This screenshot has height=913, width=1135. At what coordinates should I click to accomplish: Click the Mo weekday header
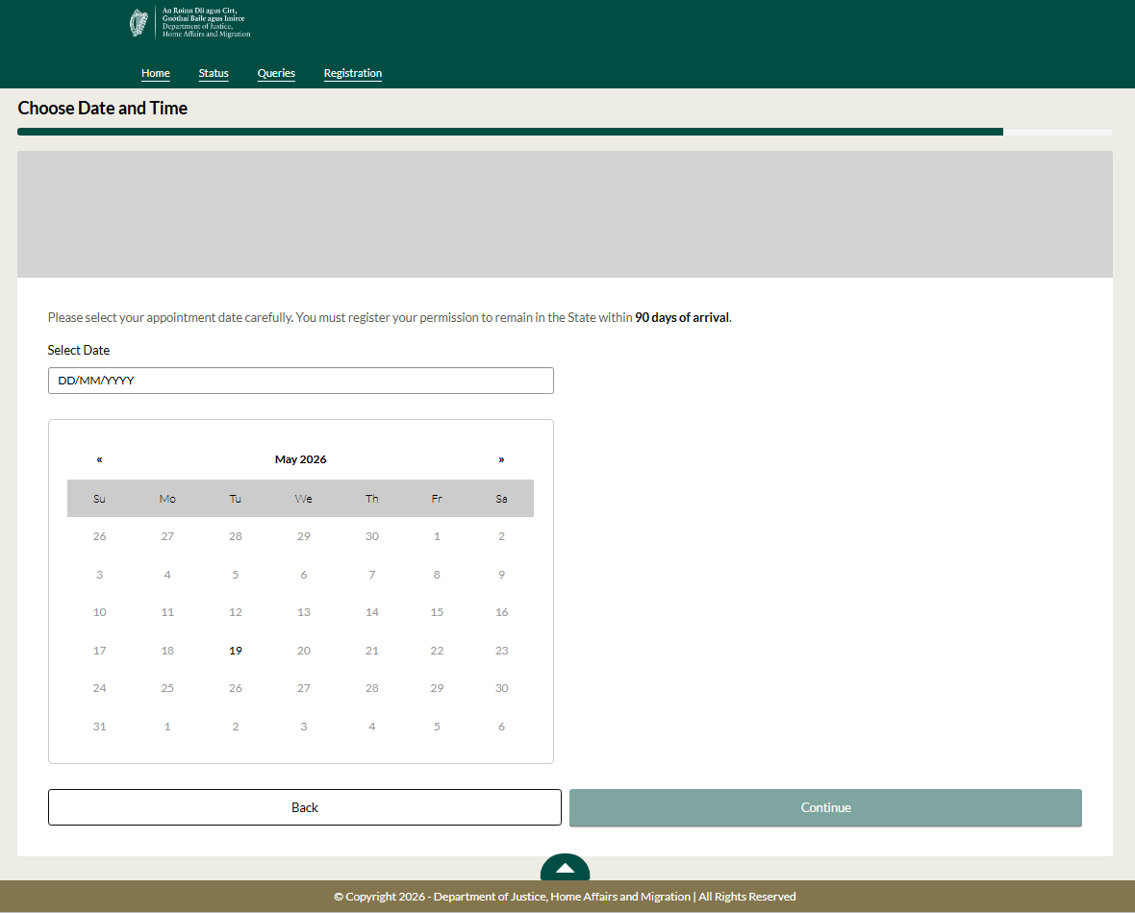coord(167,499)
